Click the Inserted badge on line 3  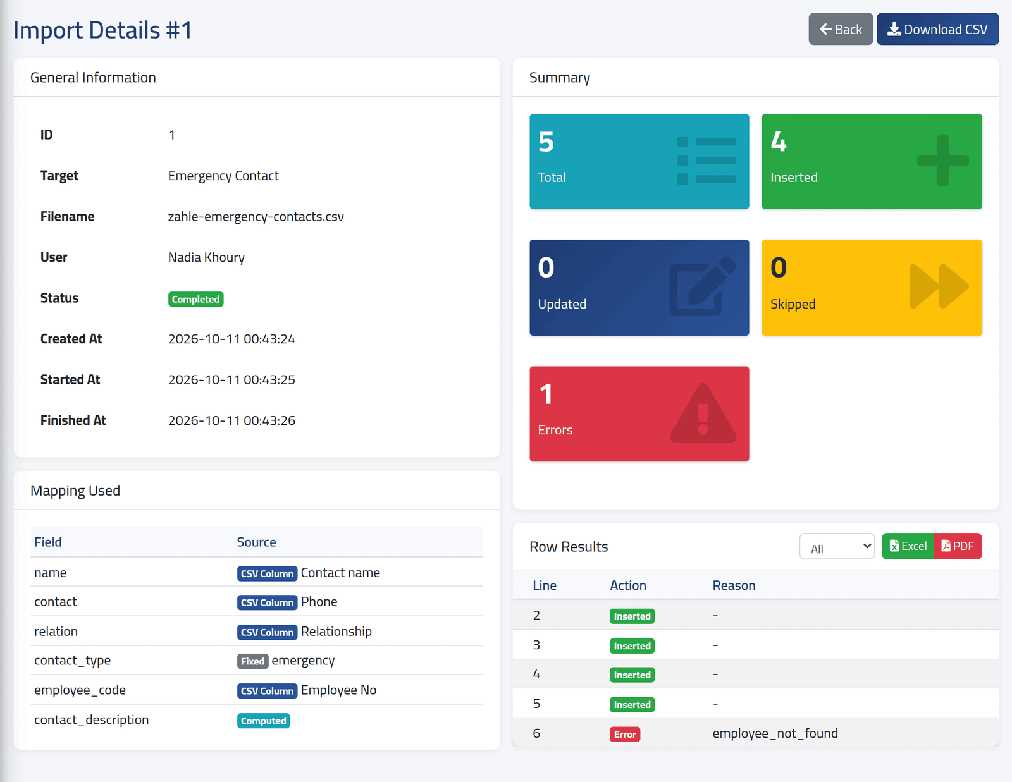pyautogui.click(x=632, y=646)
